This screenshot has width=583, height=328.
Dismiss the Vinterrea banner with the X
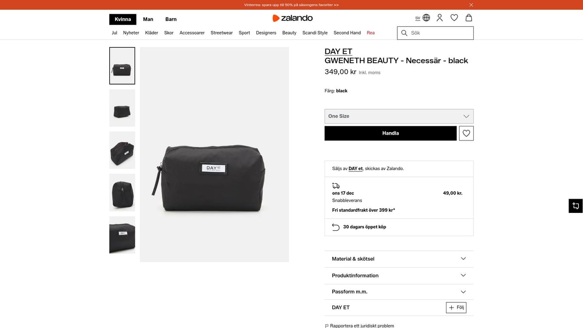pos(471,4)
